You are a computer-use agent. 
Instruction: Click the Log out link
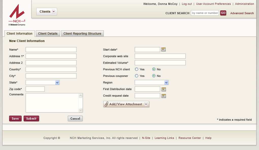pyautogui.click(x=187, y=4)
